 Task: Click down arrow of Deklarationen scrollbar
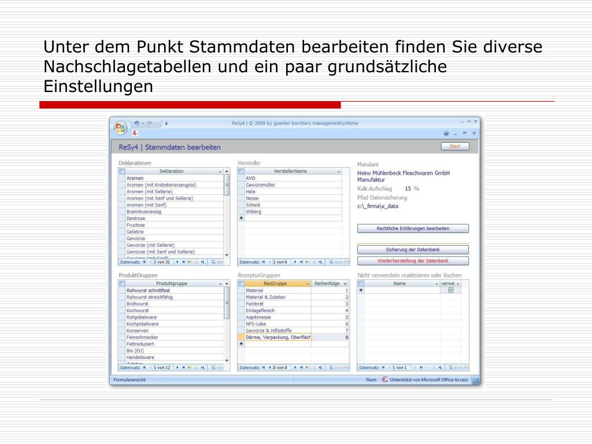(227, 255)
